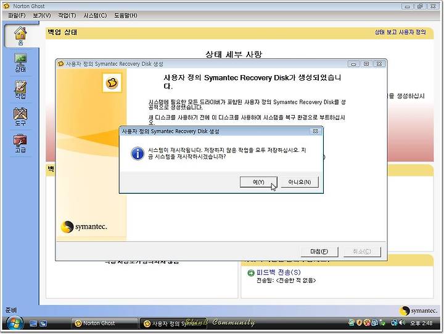
Task: Click the 상태 세부 사항 heading
Action: pos(234,54)
